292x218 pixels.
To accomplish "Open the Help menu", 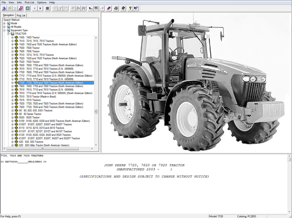I will [x=52, y=2].
